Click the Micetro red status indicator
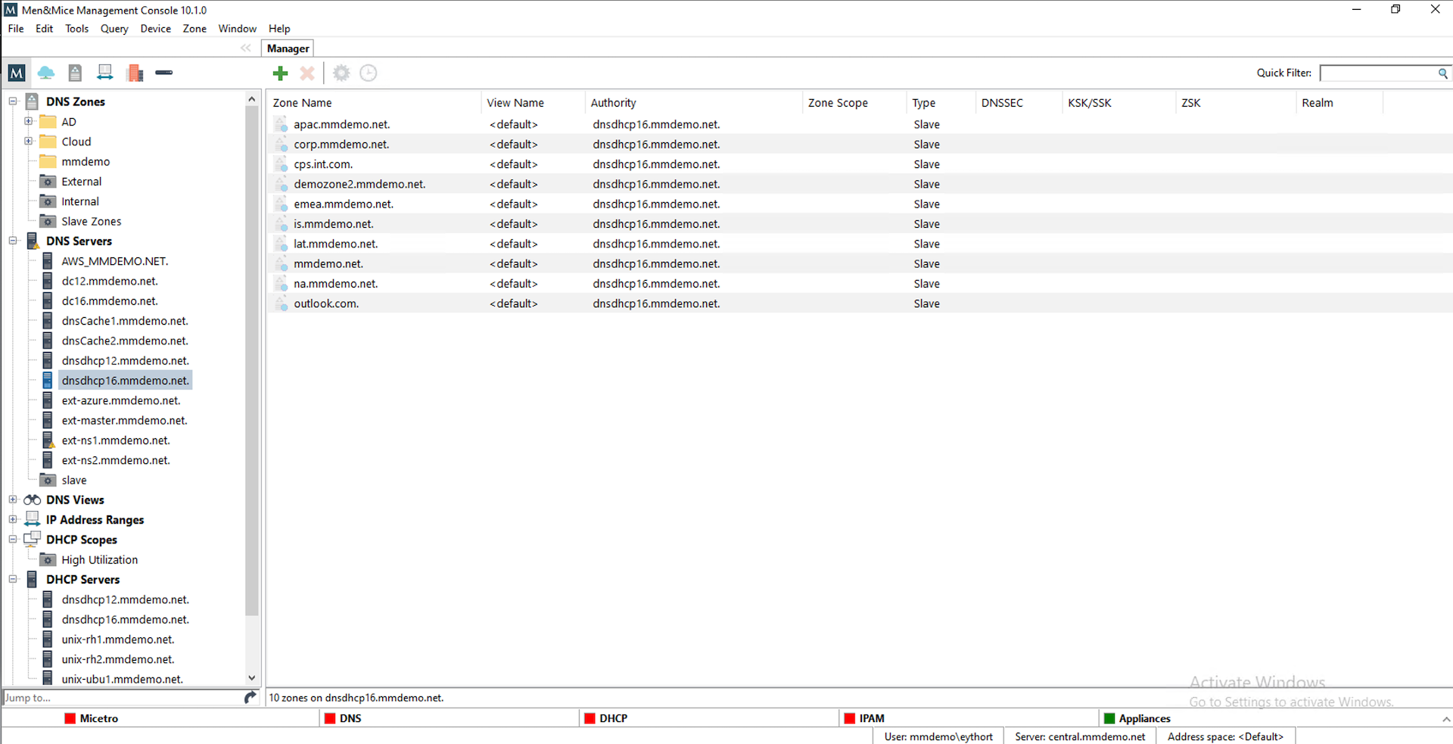Screen dimensions: 1453x744 click(70, 718)
